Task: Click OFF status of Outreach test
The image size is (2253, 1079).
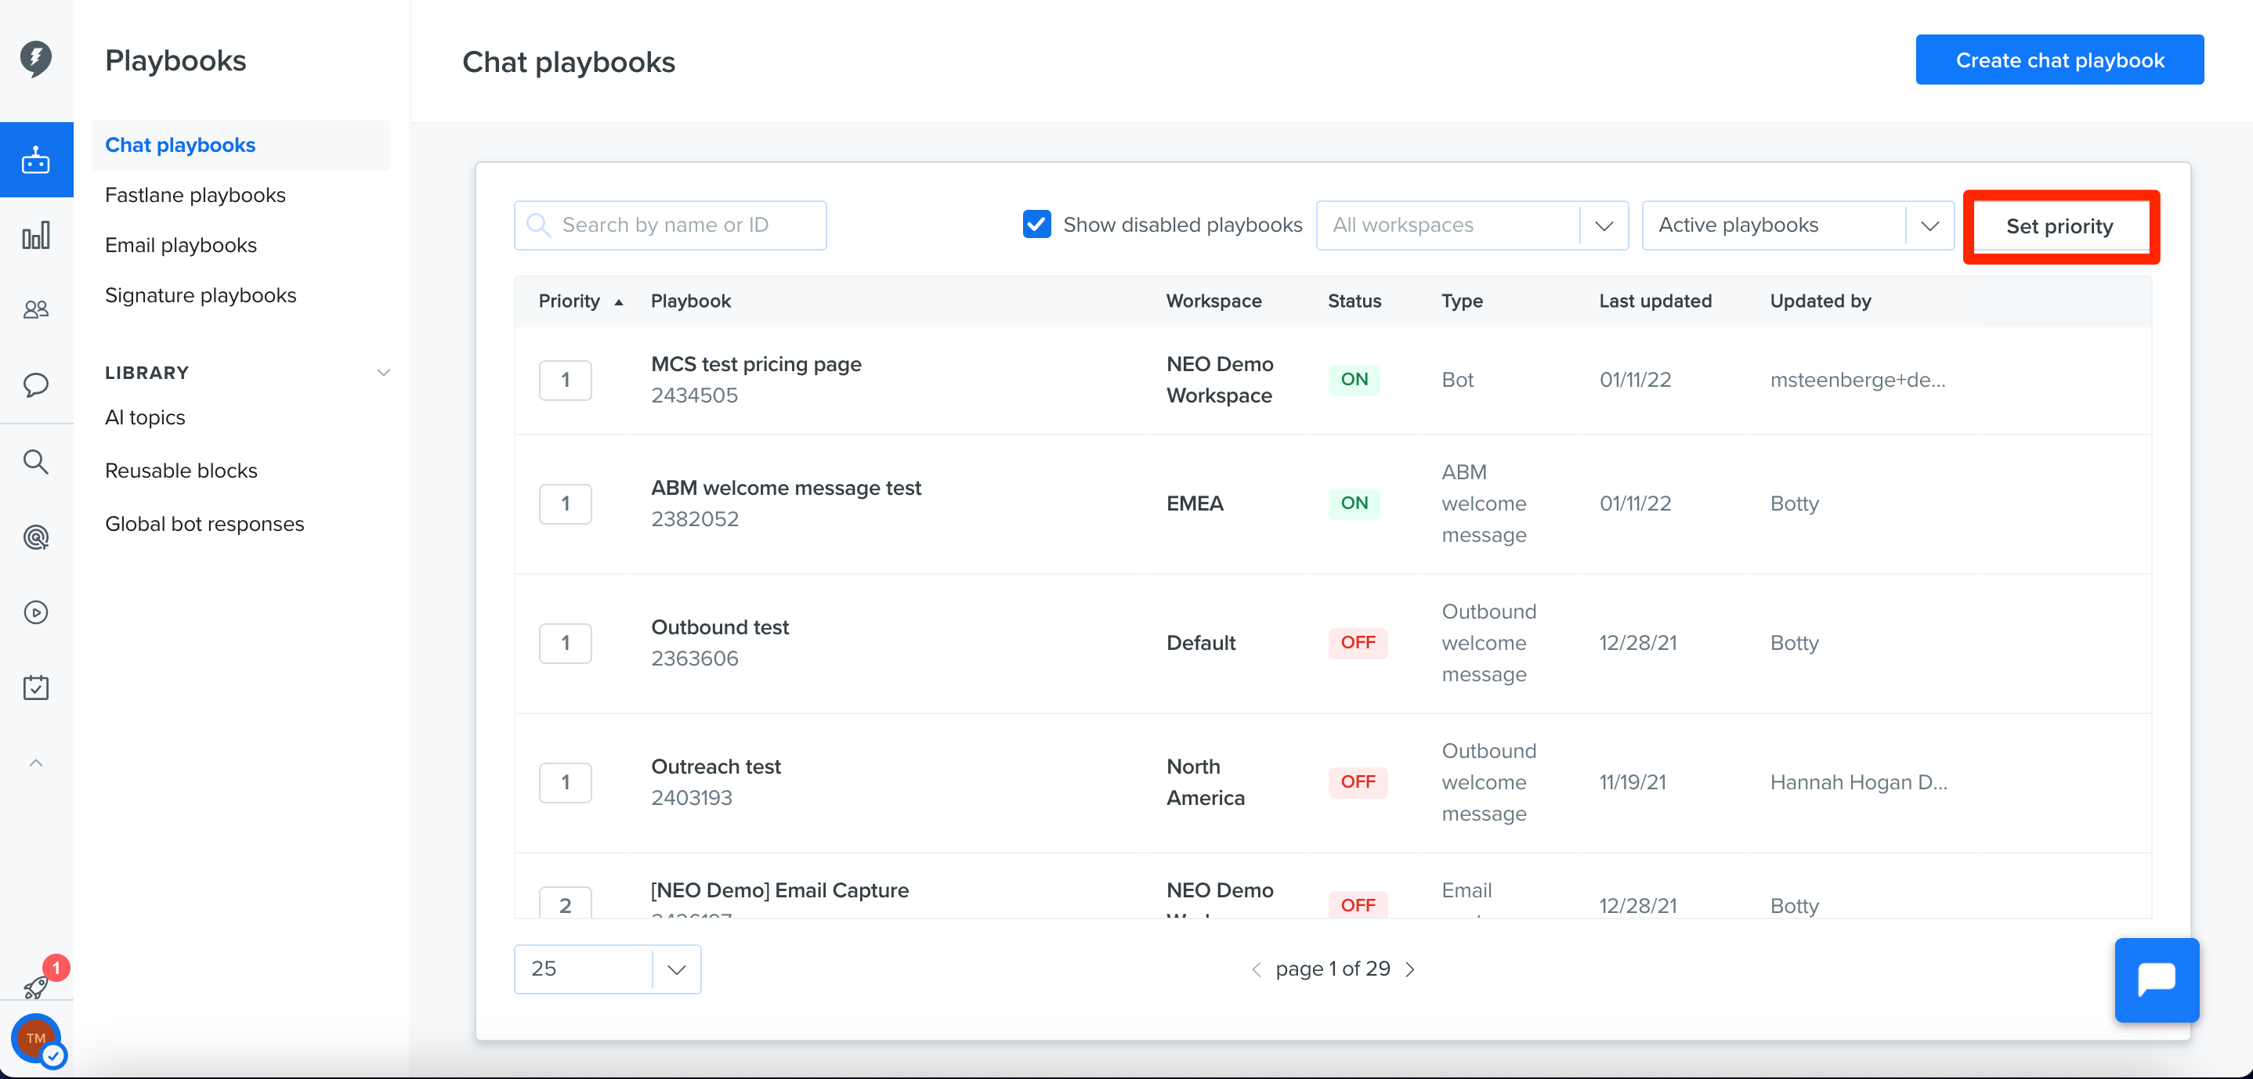Action: coord(1358,781)
